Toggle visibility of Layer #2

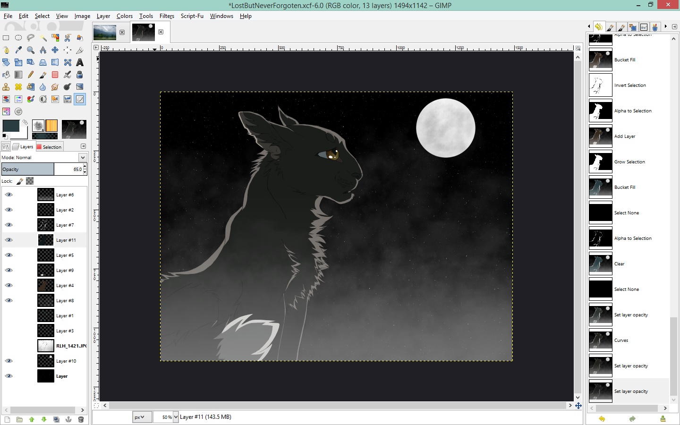point(8,210)
